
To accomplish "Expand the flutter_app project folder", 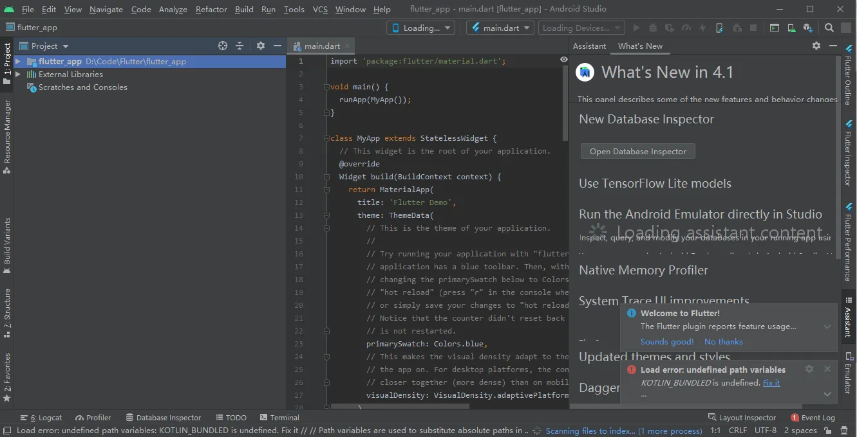I will 18,62.
